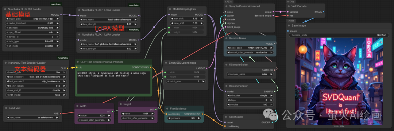Open the scheduler simple dropdown

coord(250,96)
